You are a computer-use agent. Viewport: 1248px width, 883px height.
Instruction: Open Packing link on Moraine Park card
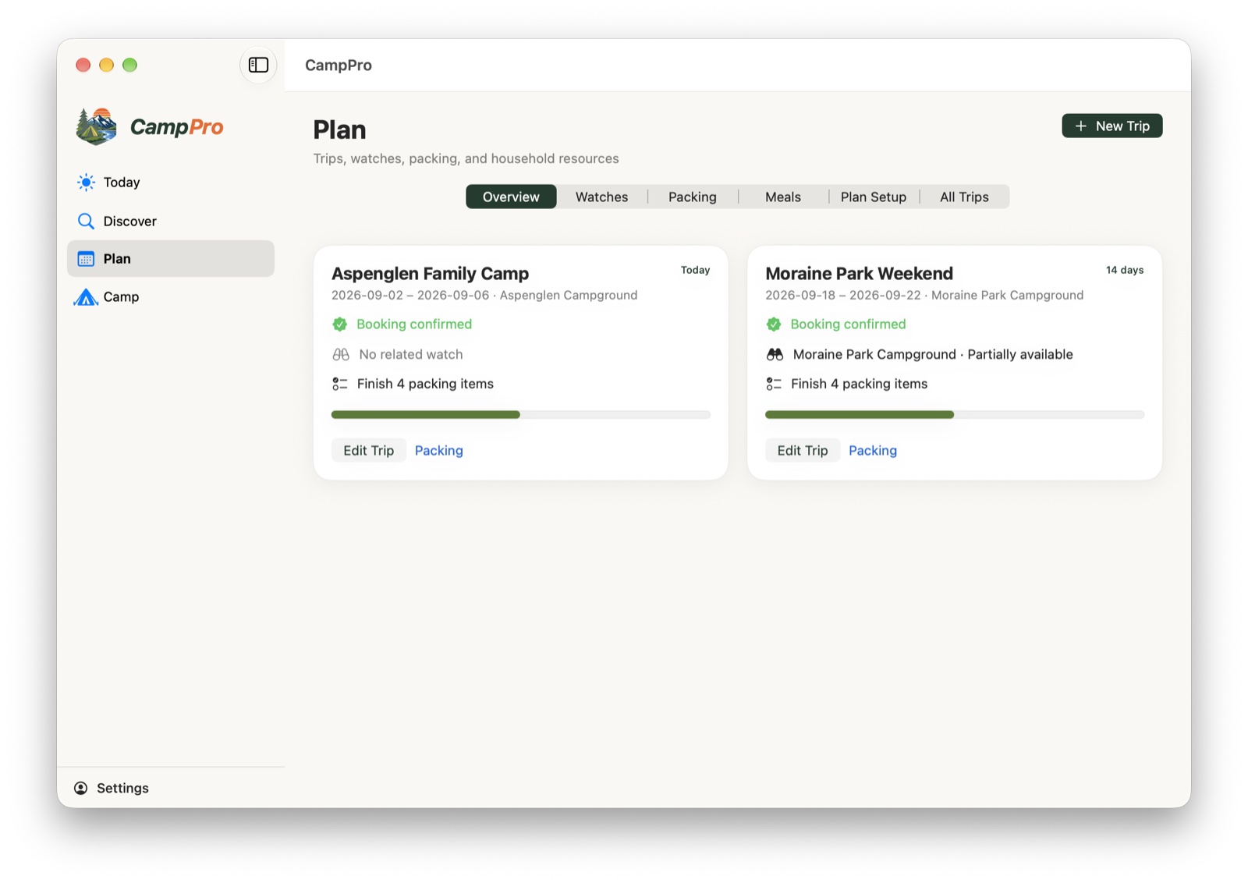click(872, 451)
